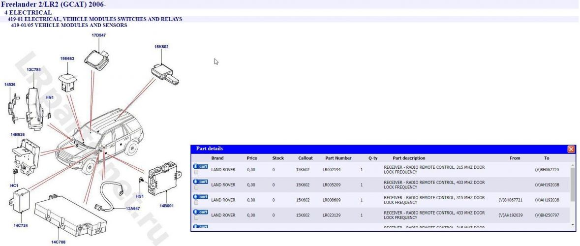This screenshot has height=246, width=580.
Task: Select part number LR002194 text
Action: click(332, 170)
